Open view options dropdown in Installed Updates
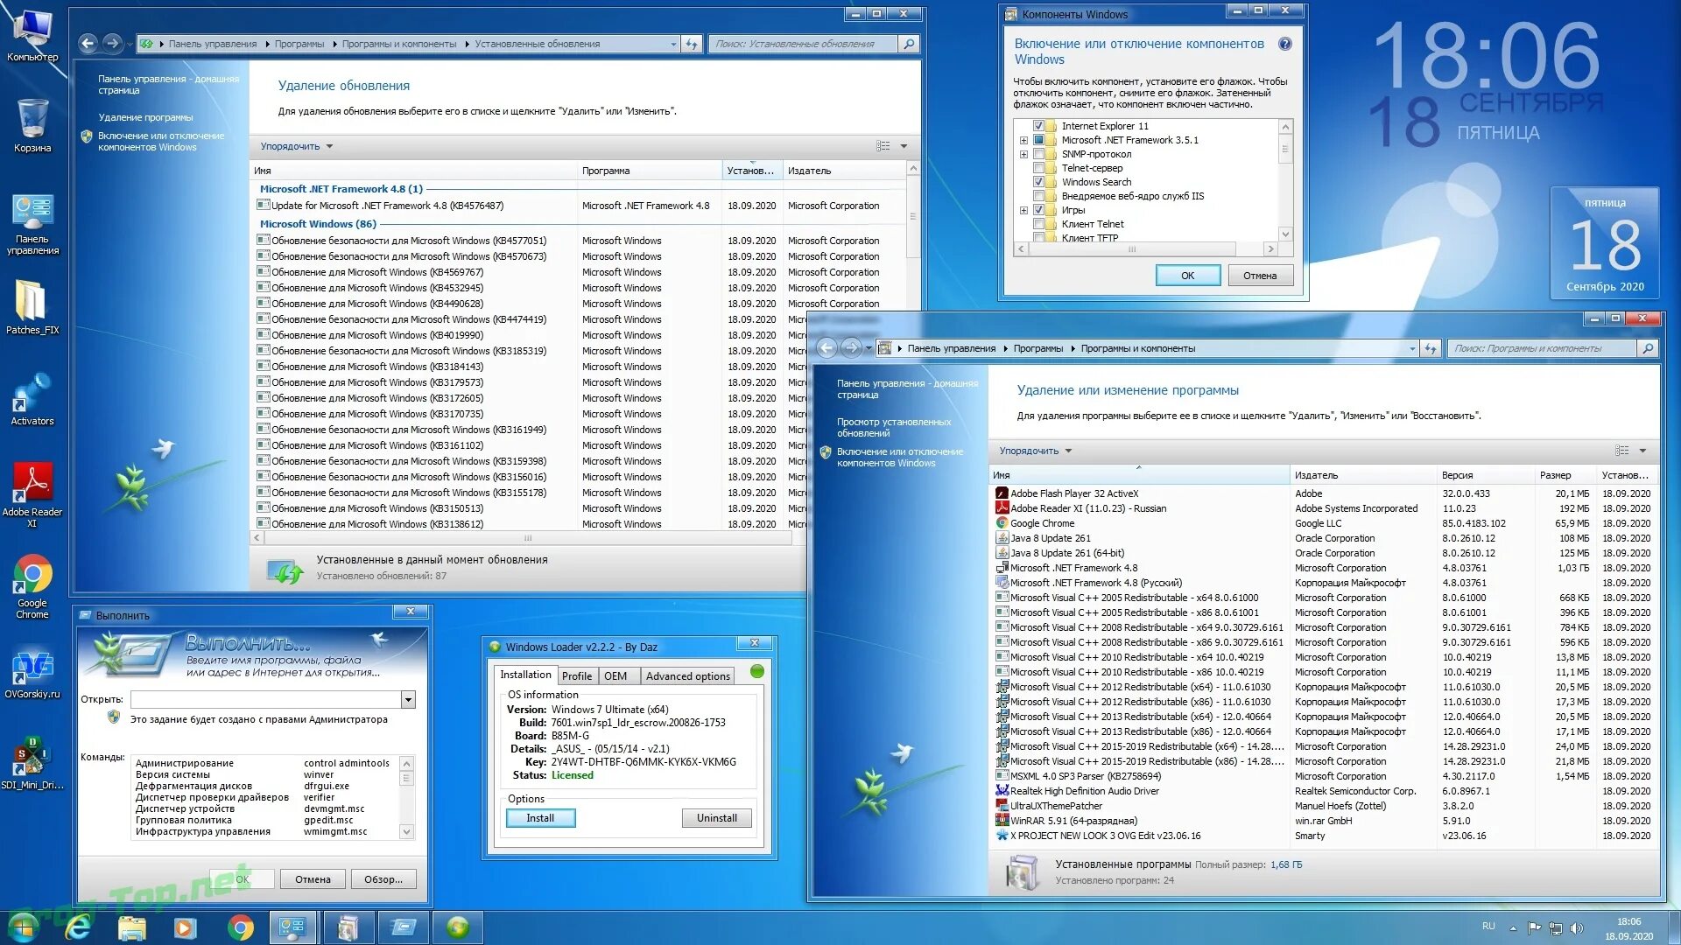Image resolution: width=1681 pixels, height=945 pixels. point(904,146)
